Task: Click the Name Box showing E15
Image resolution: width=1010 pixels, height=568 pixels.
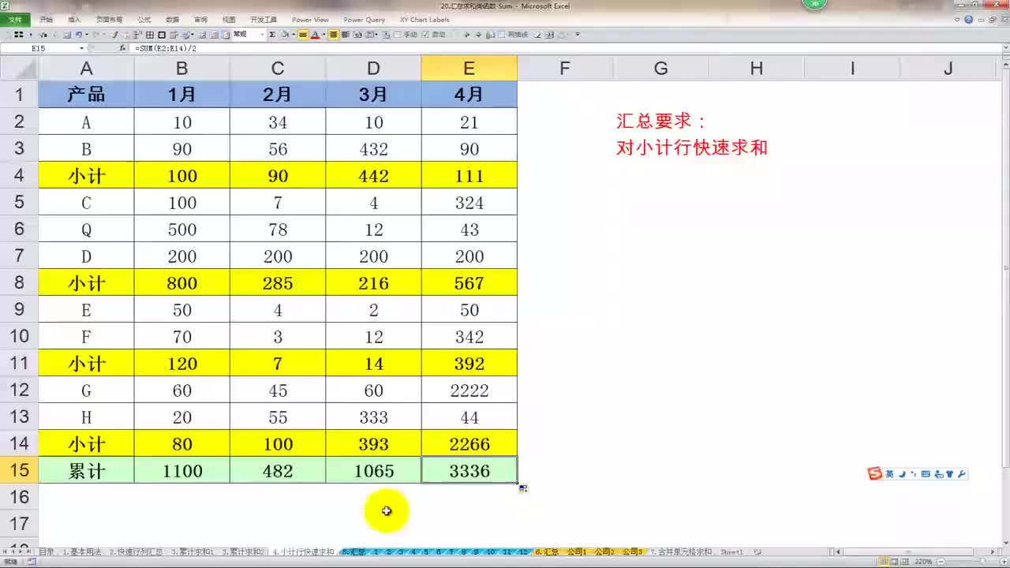Action: [x=39, y=48]
